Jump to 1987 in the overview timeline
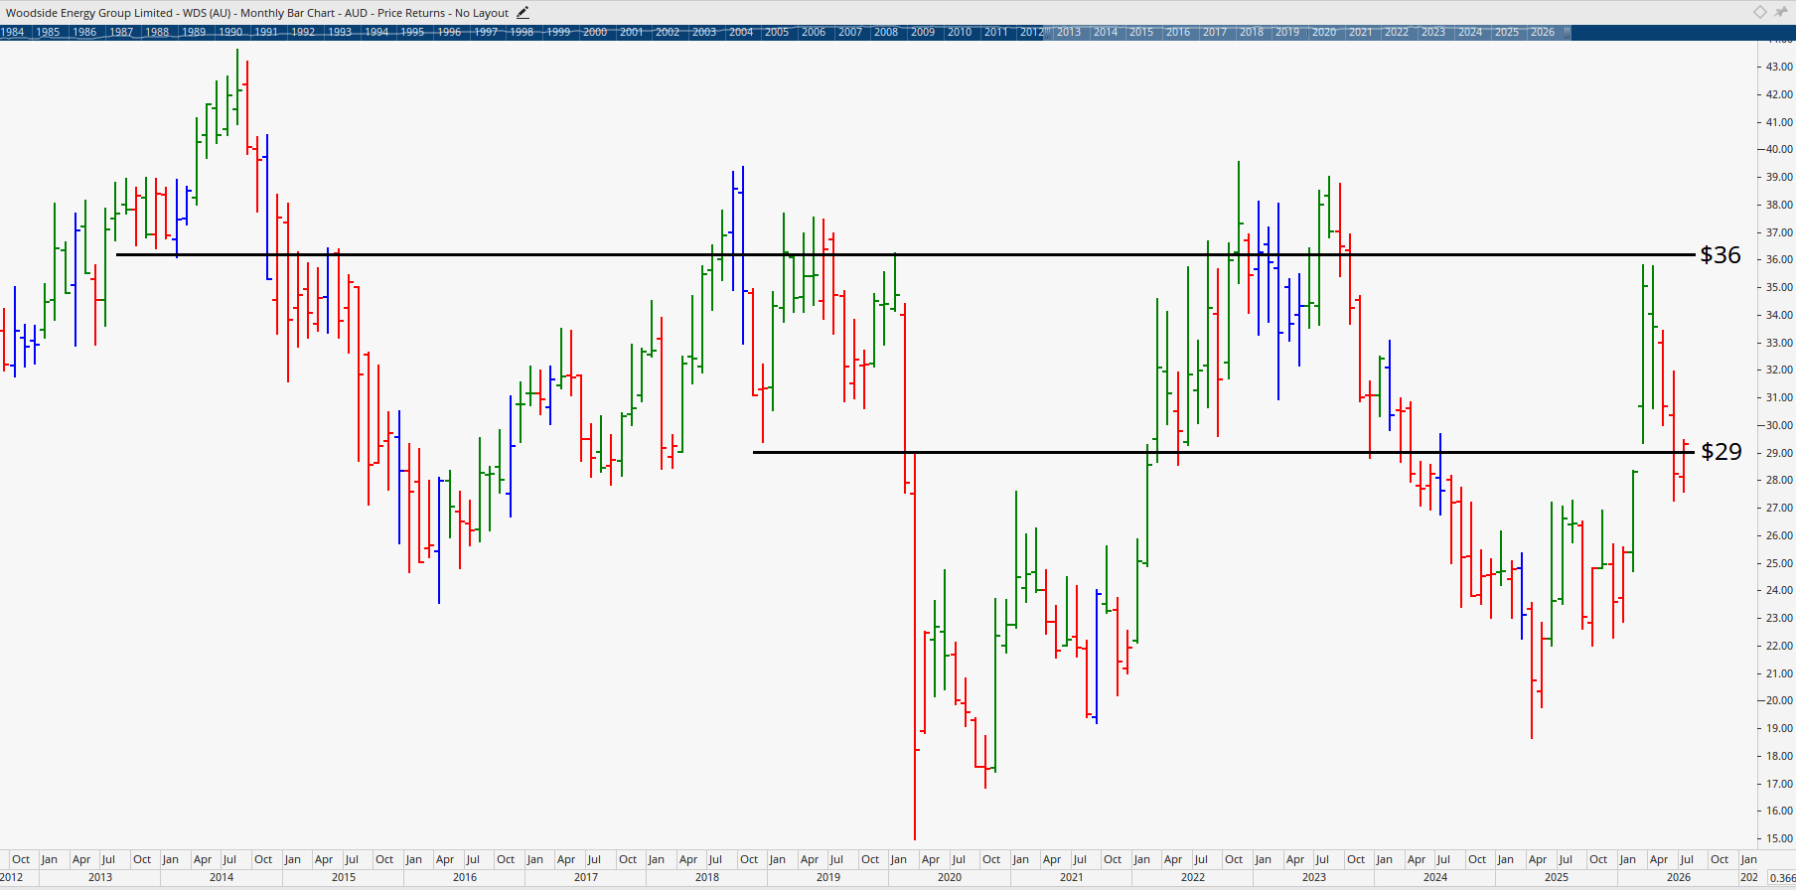Image resolution: width=1796 pixels, height=890 pixels. (x=121, y=32)
